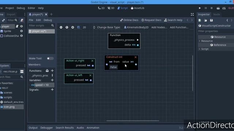The height and width of the screenshot is (131, 234).
Task: Toggle visibility of Sprite node
Action: [x=22, y=31]
